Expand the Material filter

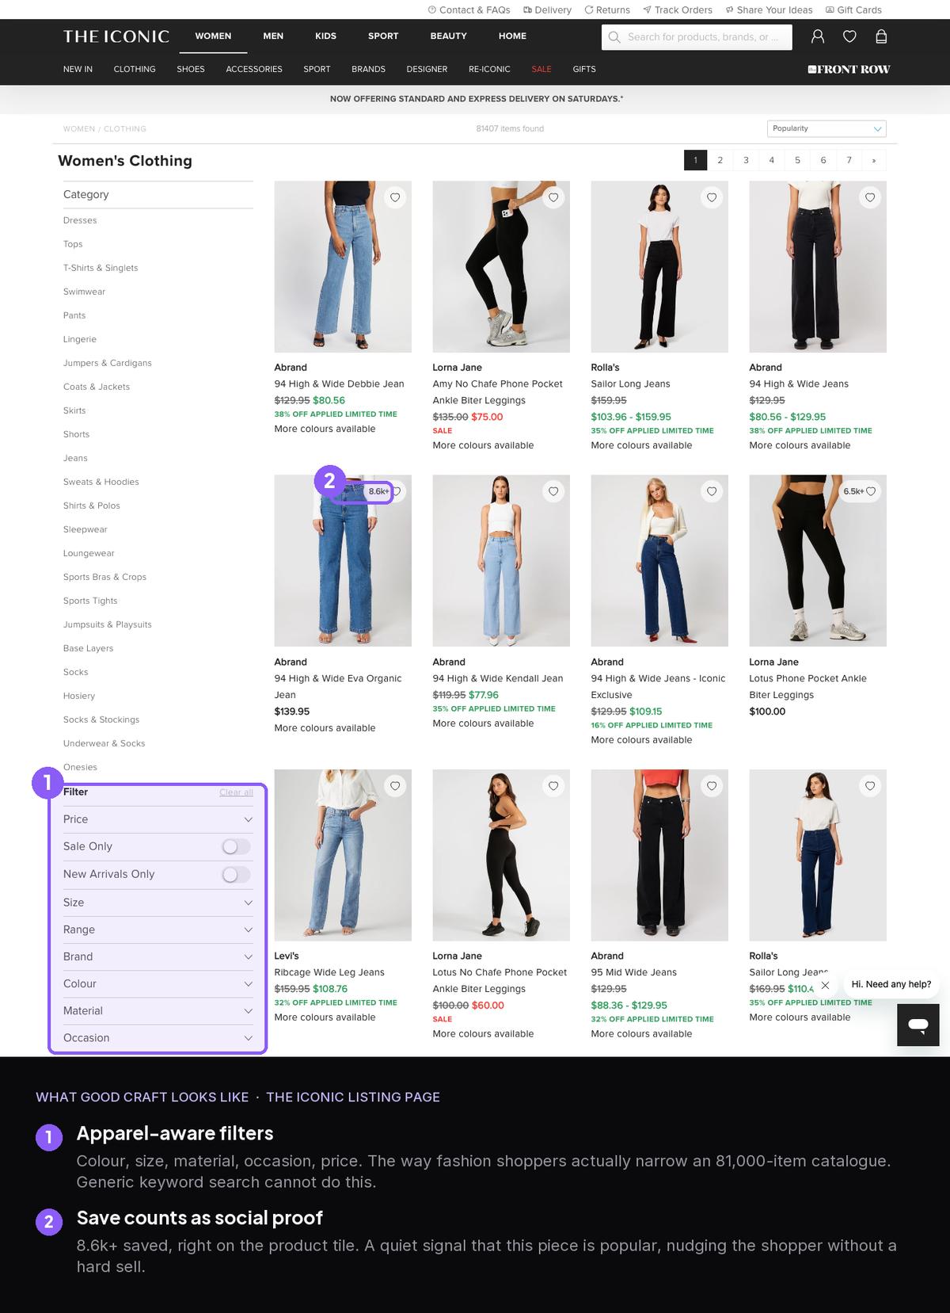click(158, 1010)
